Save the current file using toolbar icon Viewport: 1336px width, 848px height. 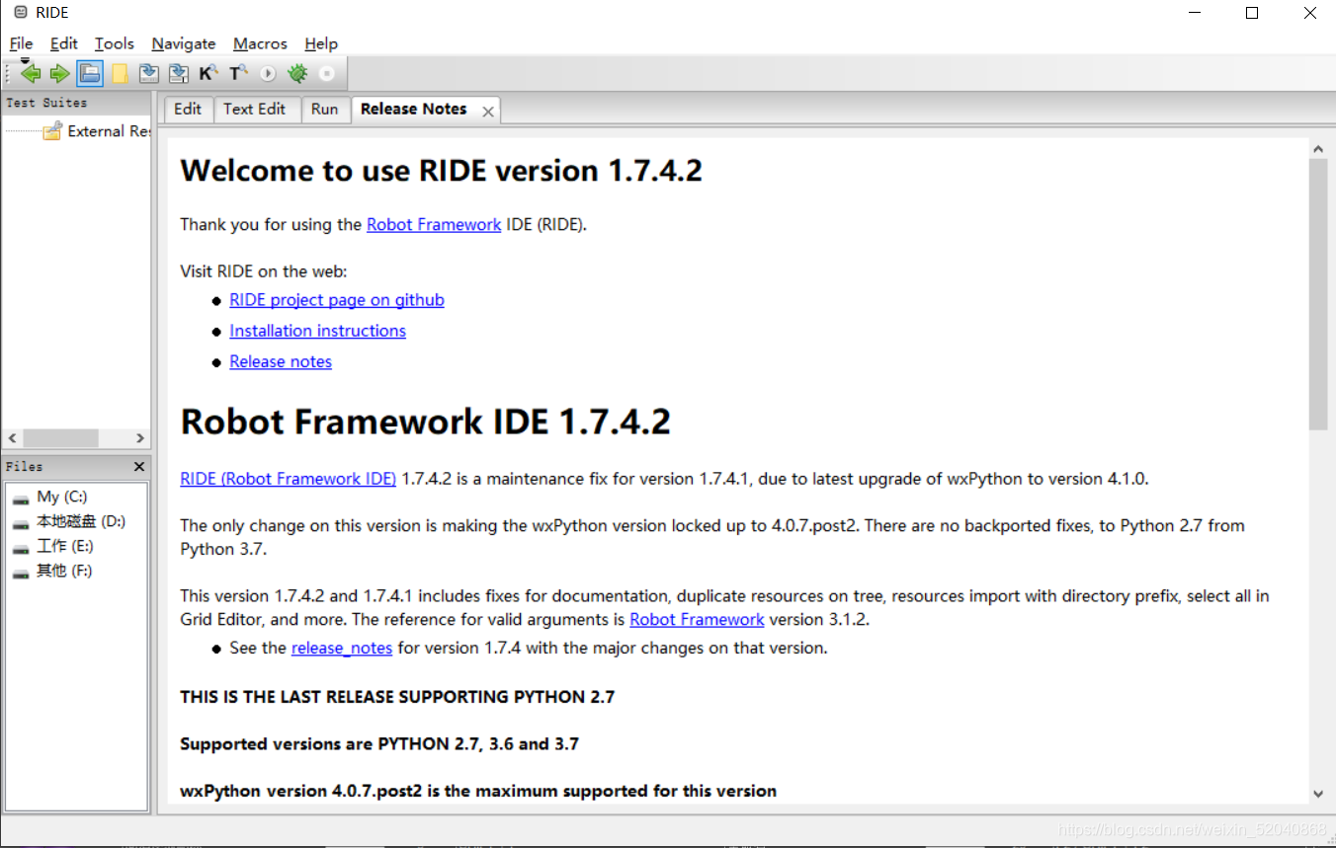pyautogui.click(x=148, y=73)
